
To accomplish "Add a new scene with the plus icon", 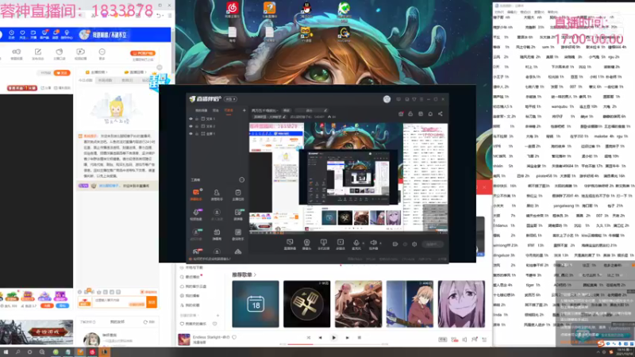I will click(244, 110).
